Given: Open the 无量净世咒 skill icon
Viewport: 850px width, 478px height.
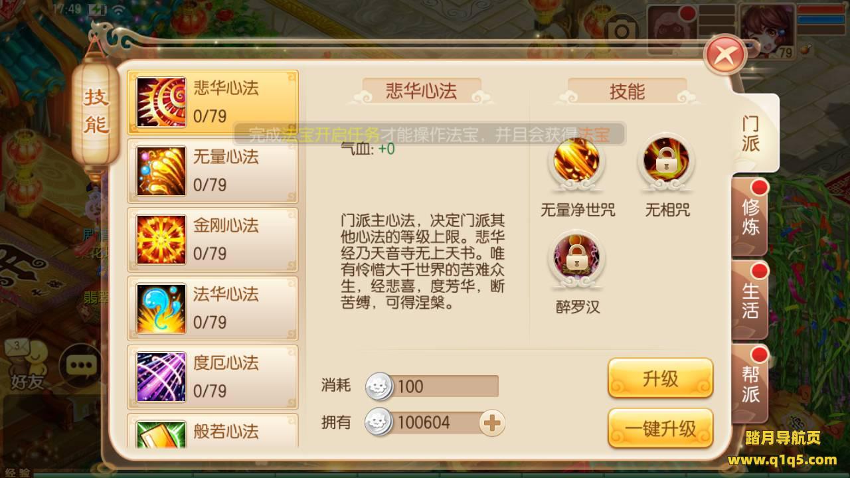Looking at the screenshot, I should (577, 160).
